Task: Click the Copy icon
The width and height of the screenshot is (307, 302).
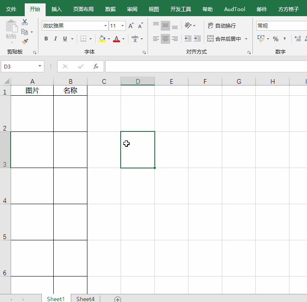Action: [x=24, y=32]
